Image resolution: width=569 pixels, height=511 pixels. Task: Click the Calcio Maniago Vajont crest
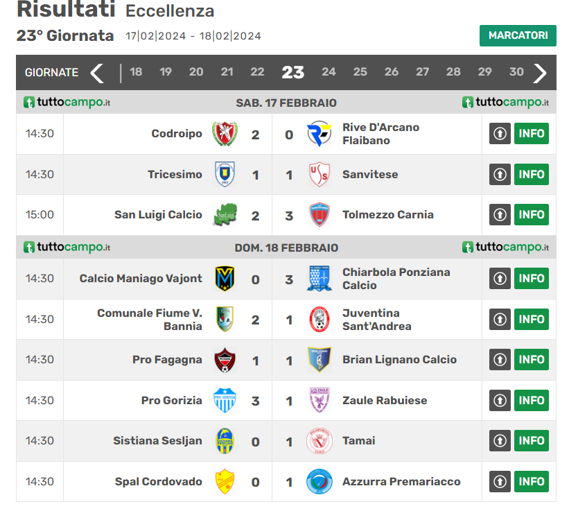(x=225, y=278)
